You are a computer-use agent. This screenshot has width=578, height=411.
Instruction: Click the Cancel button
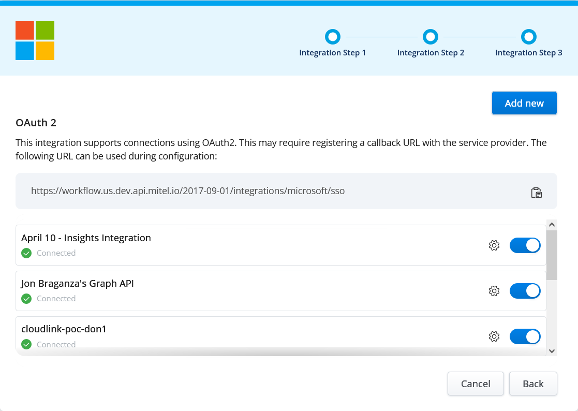point(475,384)
